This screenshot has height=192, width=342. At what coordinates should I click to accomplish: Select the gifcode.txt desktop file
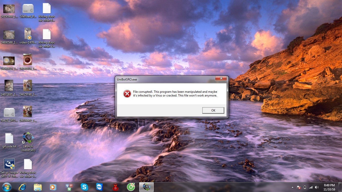(x=9, y=140)
